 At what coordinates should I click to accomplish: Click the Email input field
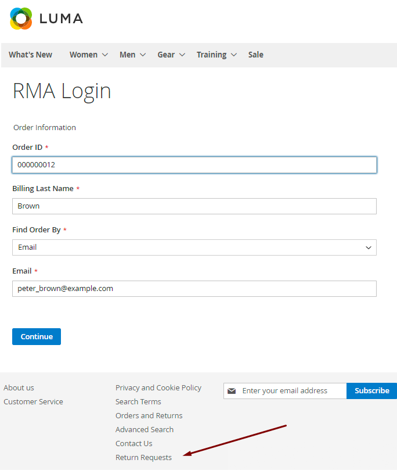click(194, 289)
